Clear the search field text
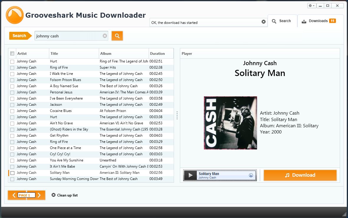 tap(105, 36)
